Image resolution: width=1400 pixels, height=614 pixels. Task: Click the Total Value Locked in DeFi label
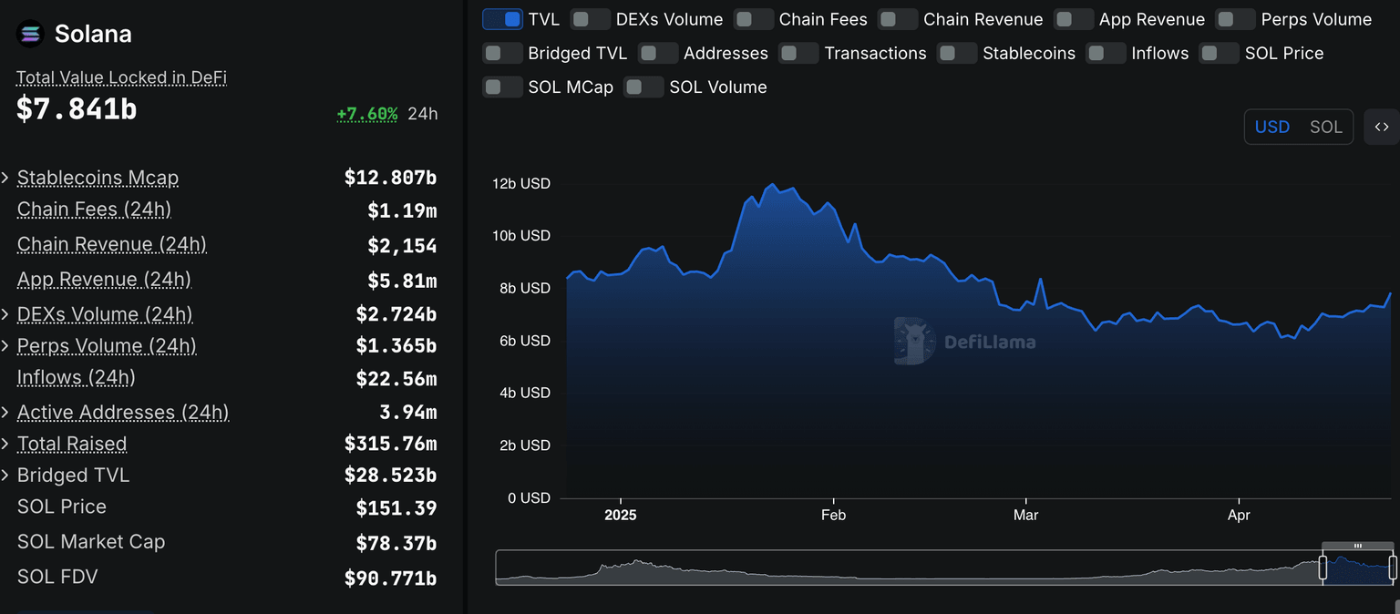click(x=121, y=77)
